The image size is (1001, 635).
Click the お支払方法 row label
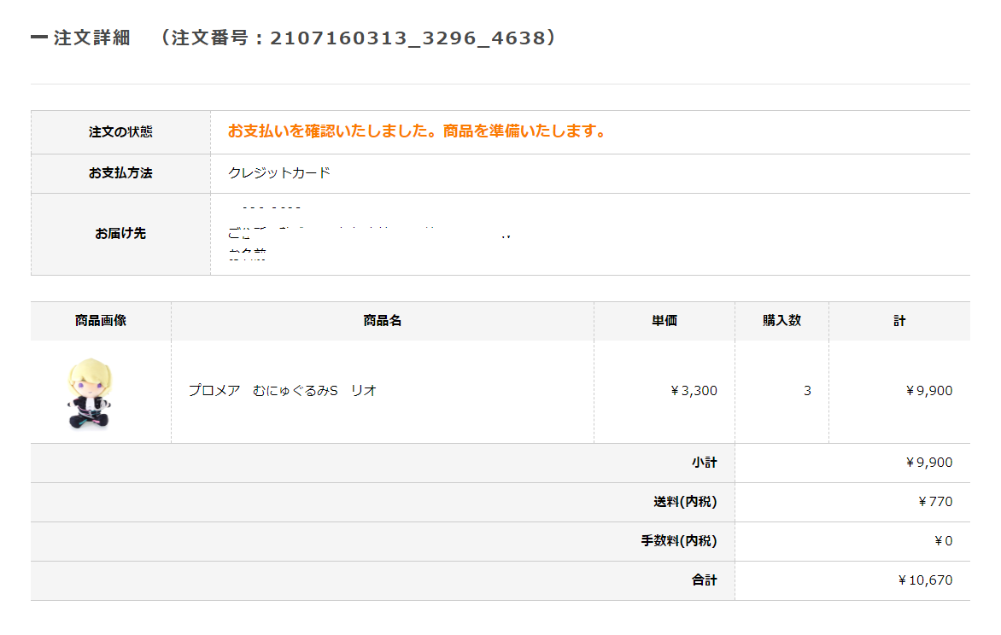point(120,173)
